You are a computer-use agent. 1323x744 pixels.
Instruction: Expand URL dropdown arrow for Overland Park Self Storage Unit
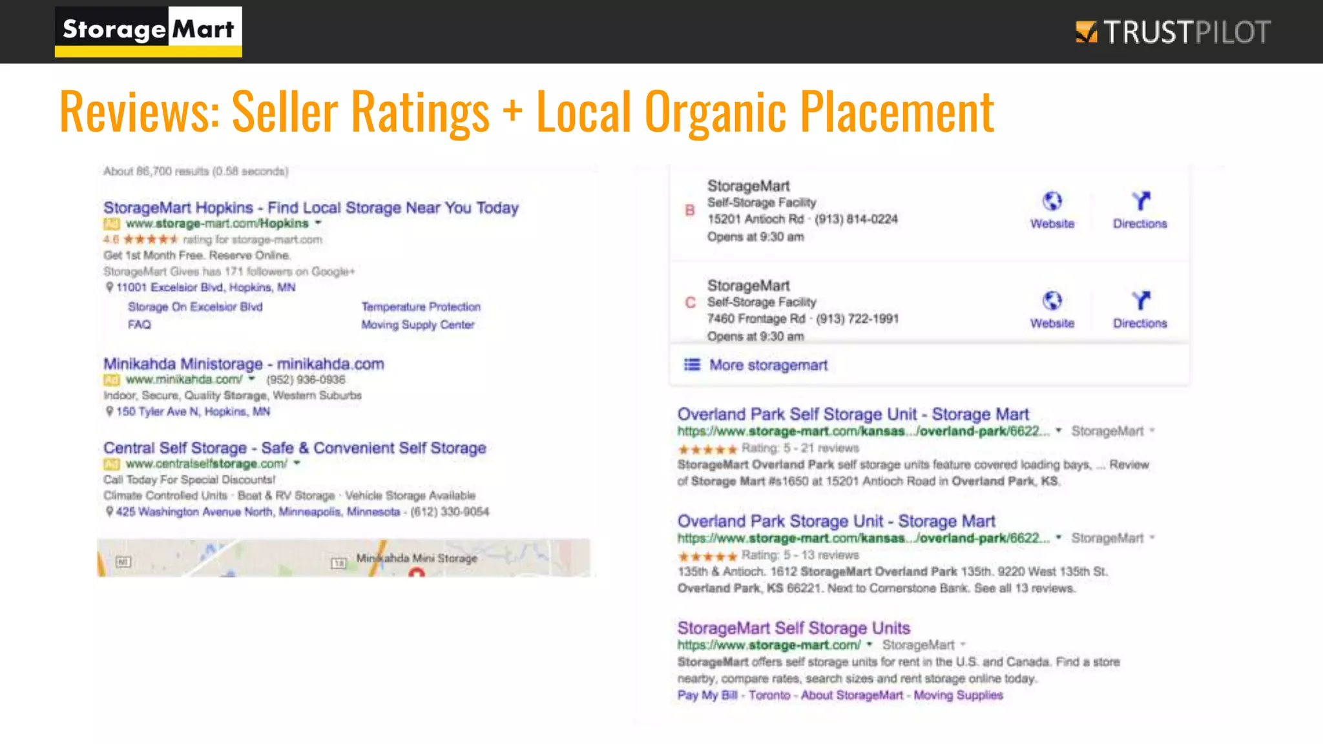click(1059, 430)
